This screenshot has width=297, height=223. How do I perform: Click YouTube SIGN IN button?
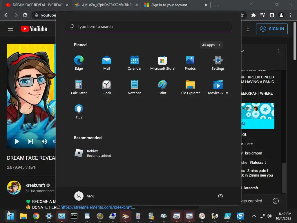(272, 29)
